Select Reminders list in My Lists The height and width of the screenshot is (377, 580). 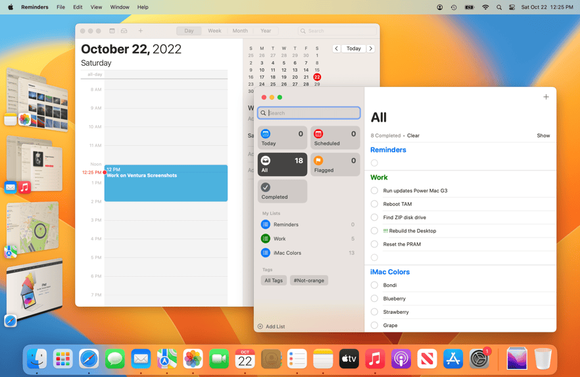tap(308, 224)
